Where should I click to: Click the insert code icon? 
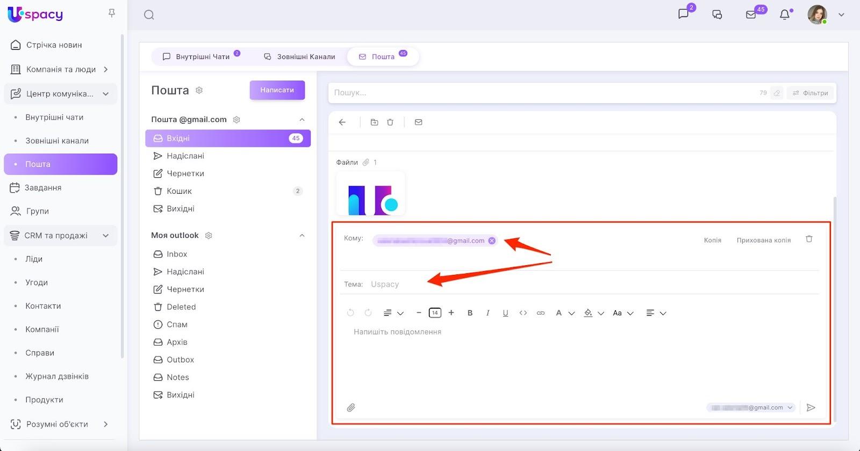[x=523, y=313]
